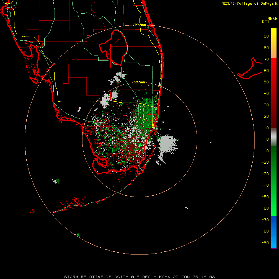Click the [KT] units label
The height and width of the screenshot is (279, 279).
coord(265,21)
